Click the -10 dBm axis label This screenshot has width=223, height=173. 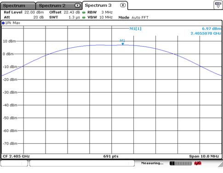pos(10,67)
